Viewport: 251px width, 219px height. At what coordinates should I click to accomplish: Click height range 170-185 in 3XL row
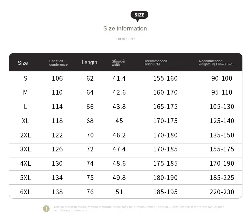[x=165, y=149]
